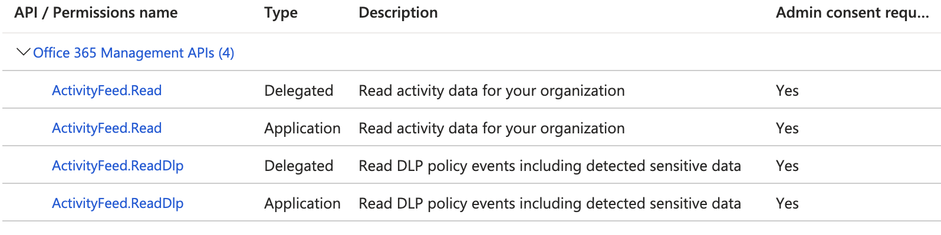Click Delegated type in the ActivityFeed.Read row

298,90
